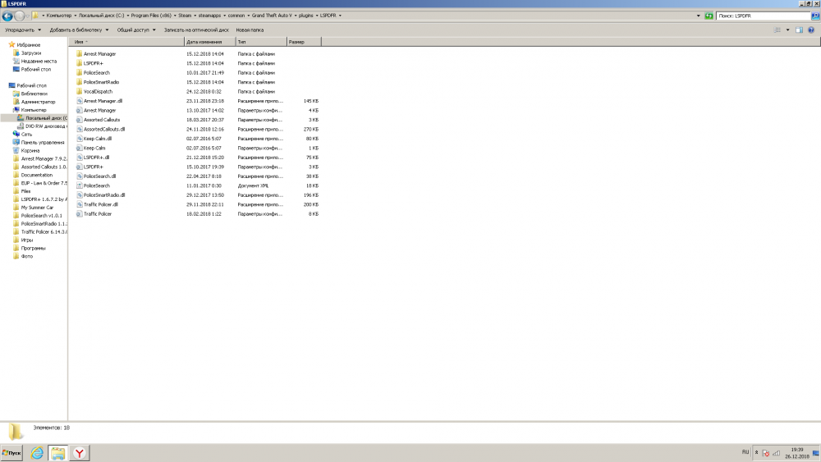Sort by Дата изменения column header

(209, 42)
